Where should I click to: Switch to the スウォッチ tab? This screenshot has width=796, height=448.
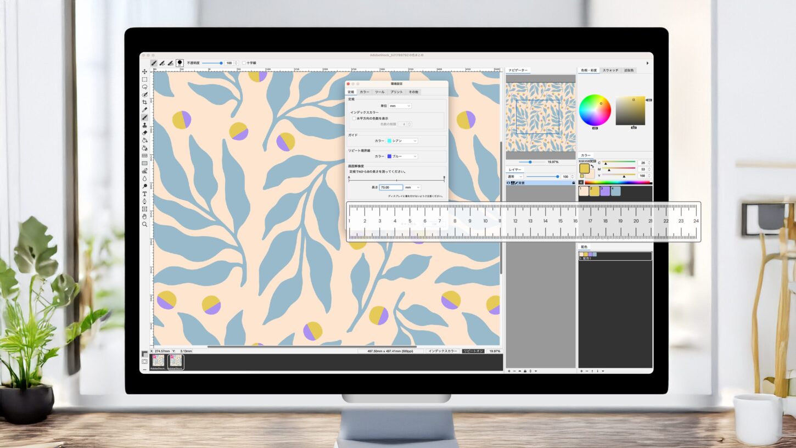click(x=610, y=70)
